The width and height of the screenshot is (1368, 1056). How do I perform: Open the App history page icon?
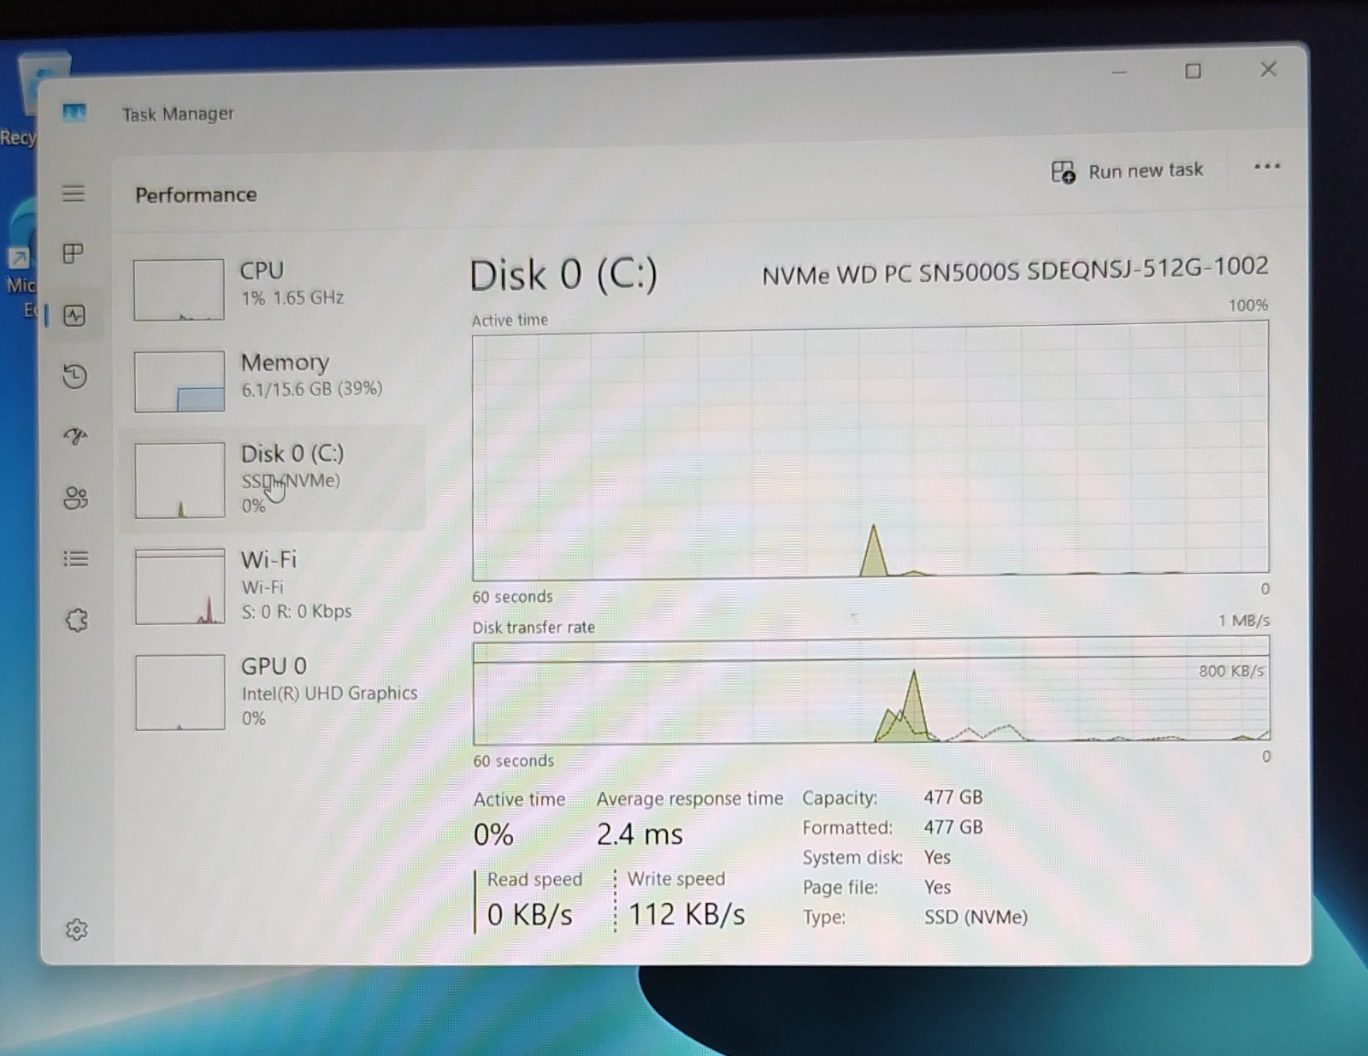[x=75, y=376]
